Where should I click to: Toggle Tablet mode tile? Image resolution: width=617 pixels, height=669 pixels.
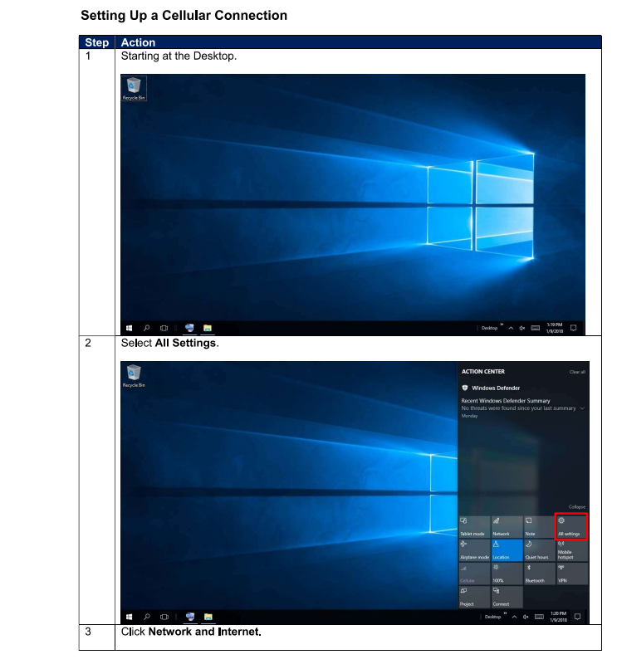(x=474, y=526)
